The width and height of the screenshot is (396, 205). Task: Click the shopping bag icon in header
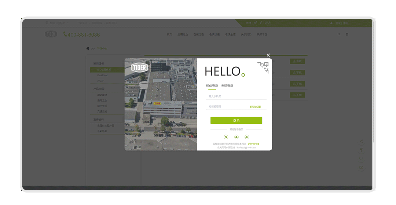click(x=347, y=34)
